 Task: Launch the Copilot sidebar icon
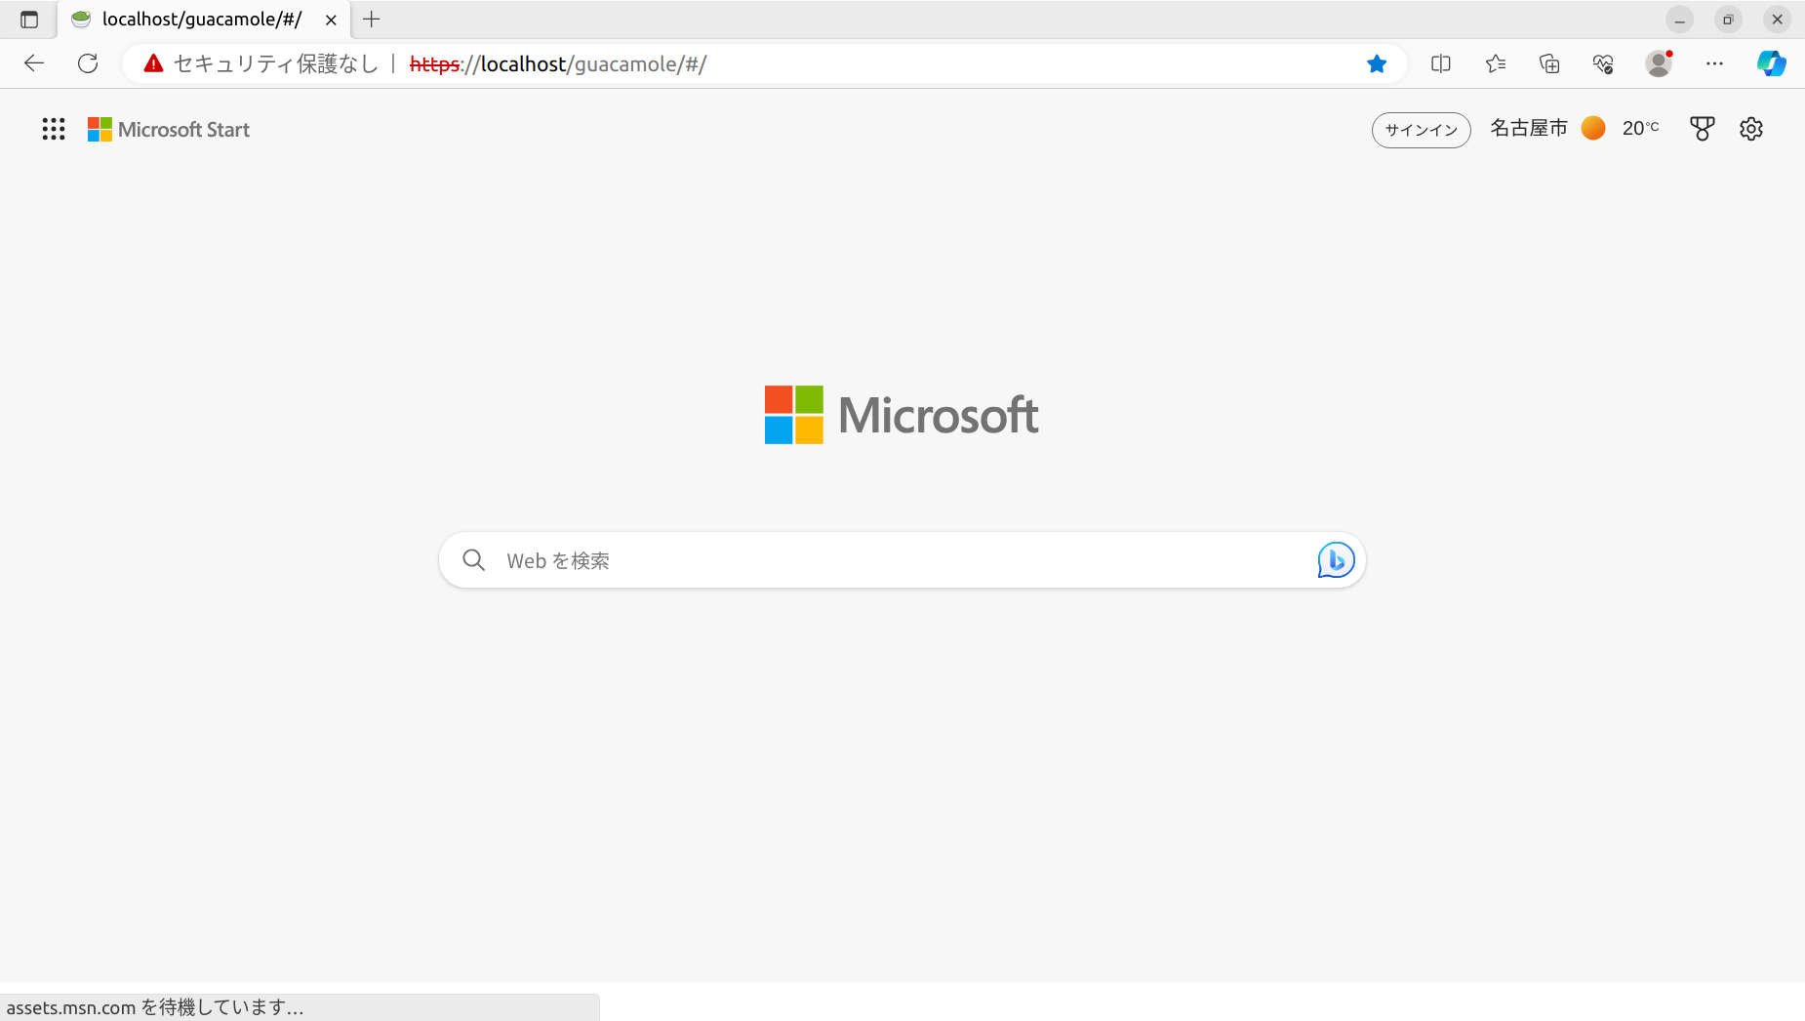click(x=1772, y=63)
